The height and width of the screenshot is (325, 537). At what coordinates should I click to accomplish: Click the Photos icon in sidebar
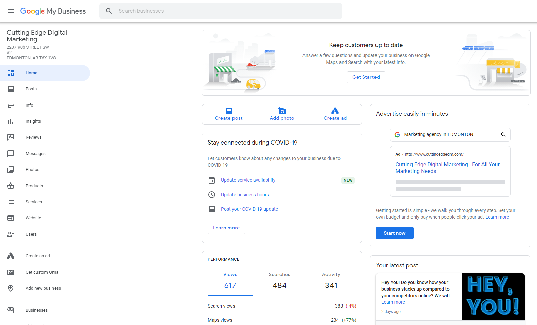click(11, 170)
